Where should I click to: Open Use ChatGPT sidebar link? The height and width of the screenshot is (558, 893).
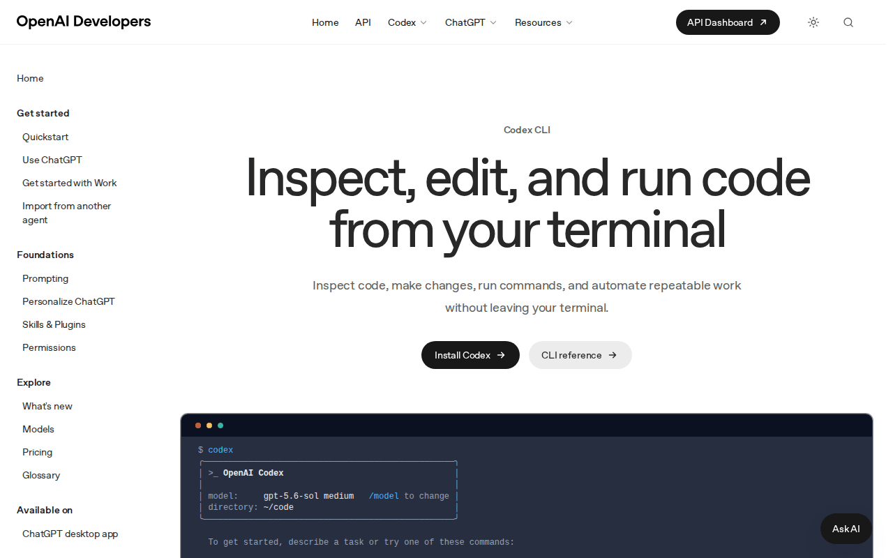coord(52,160)
